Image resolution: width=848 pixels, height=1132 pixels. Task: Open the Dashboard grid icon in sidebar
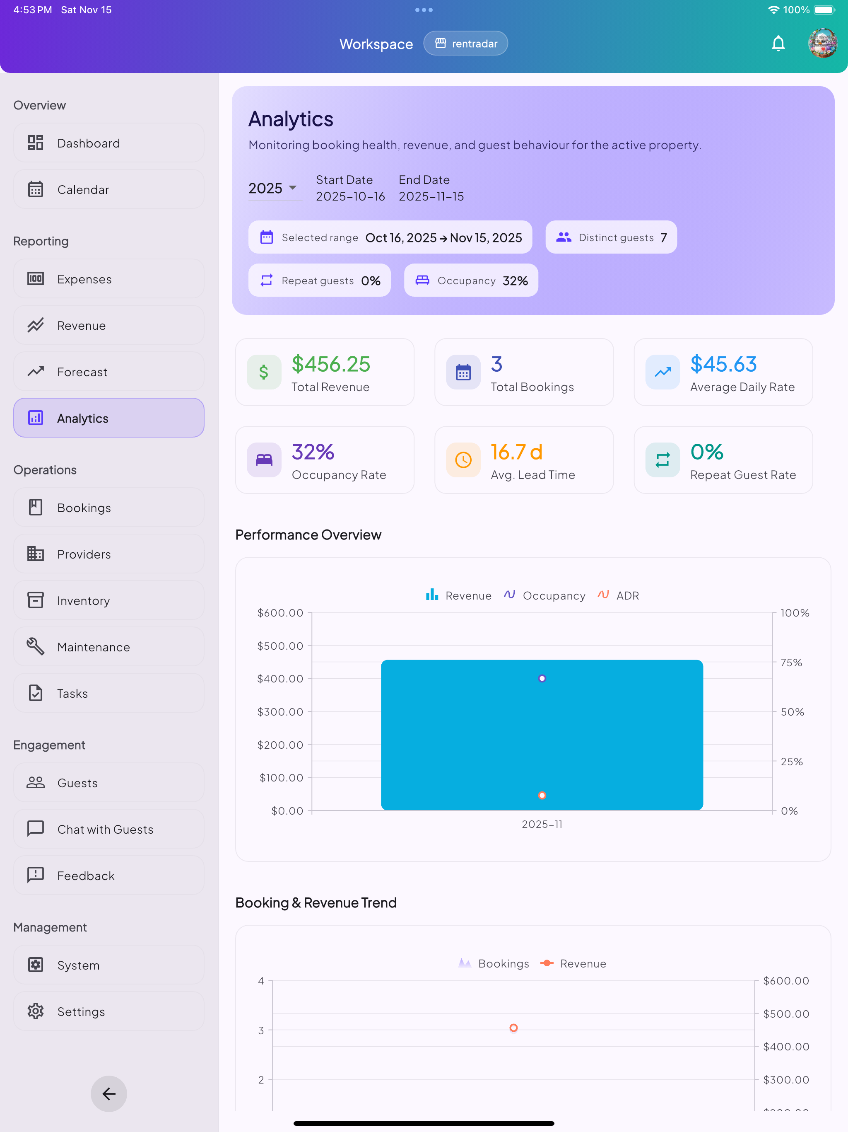(35, 143)
